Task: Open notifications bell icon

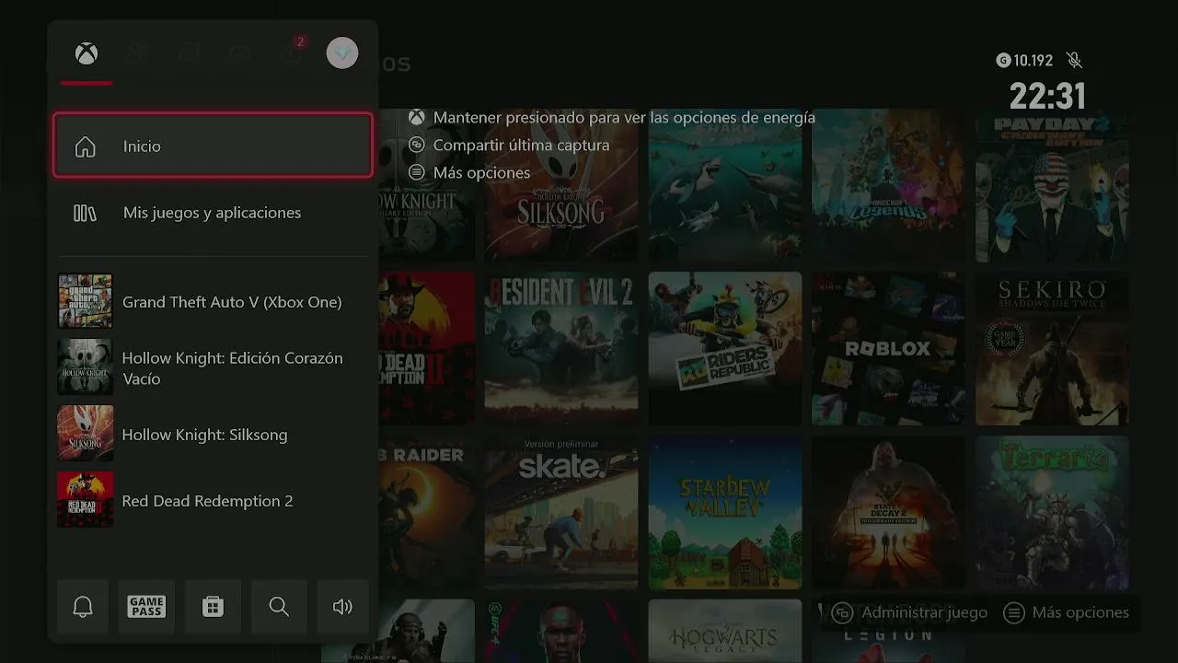Action: coord(83,606)
